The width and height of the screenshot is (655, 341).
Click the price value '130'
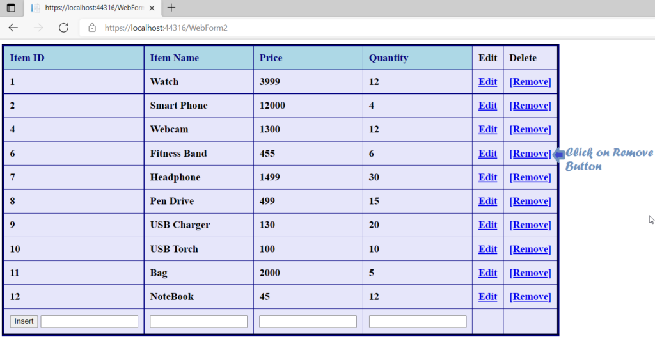click(267, 225)
